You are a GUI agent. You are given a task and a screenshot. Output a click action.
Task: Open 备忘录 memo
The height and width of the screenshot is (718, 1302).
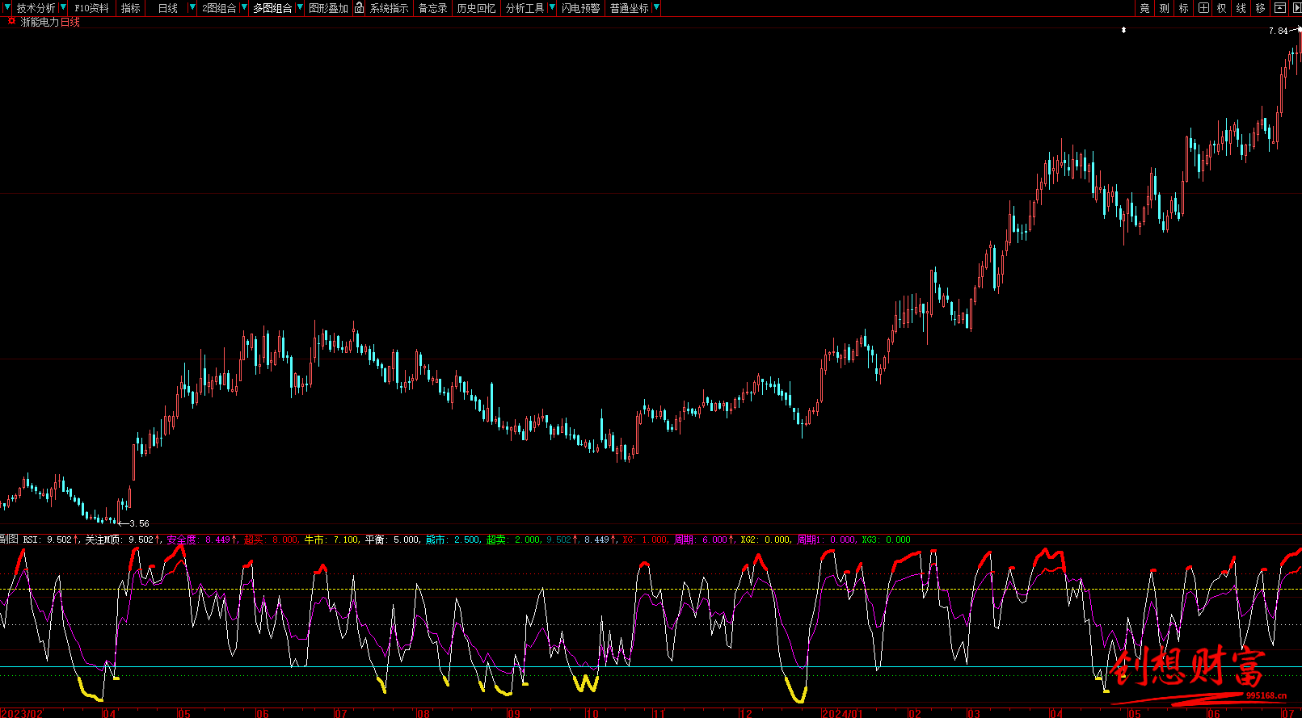(x=432, y=8)
